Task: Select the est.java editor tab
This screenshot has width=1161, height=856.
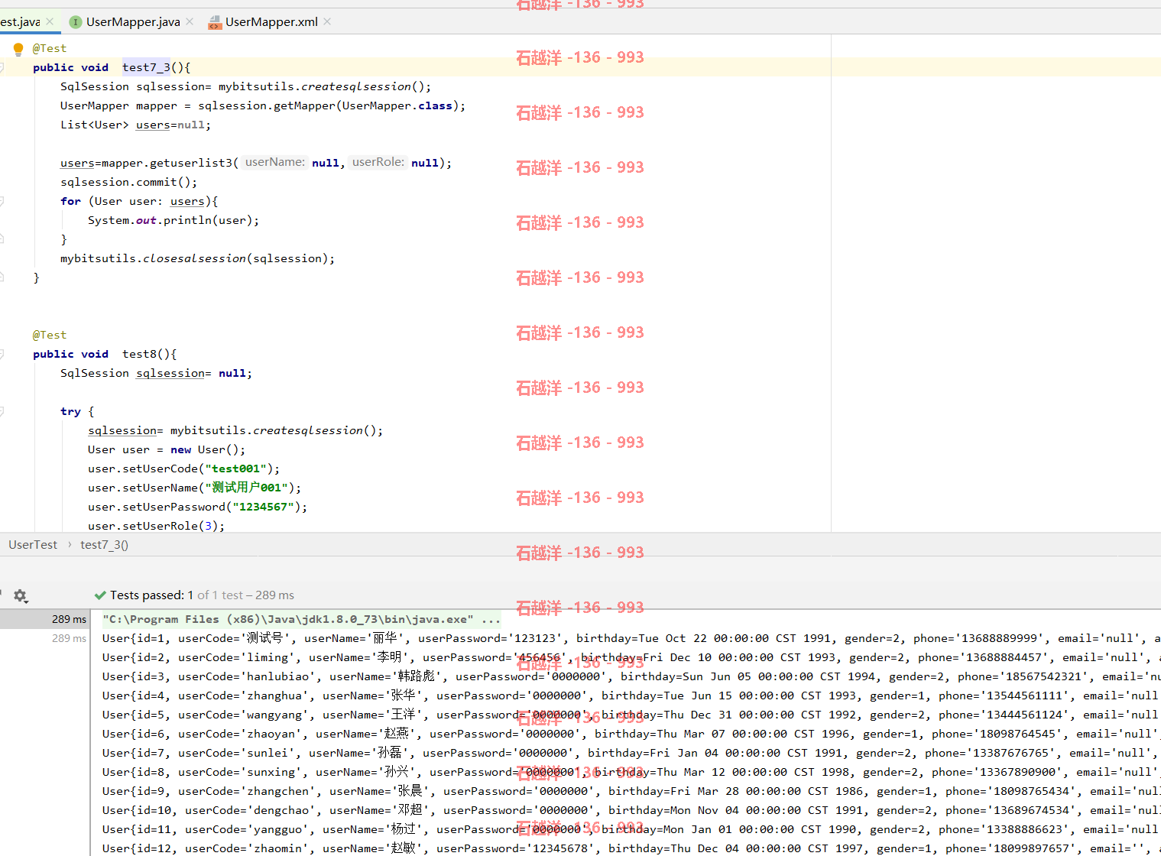Action: coord(20,22)
